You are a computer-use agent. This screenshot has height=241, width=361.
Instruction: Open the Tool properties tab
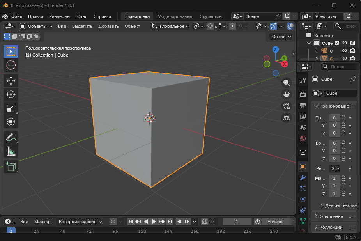click(303, 80)
